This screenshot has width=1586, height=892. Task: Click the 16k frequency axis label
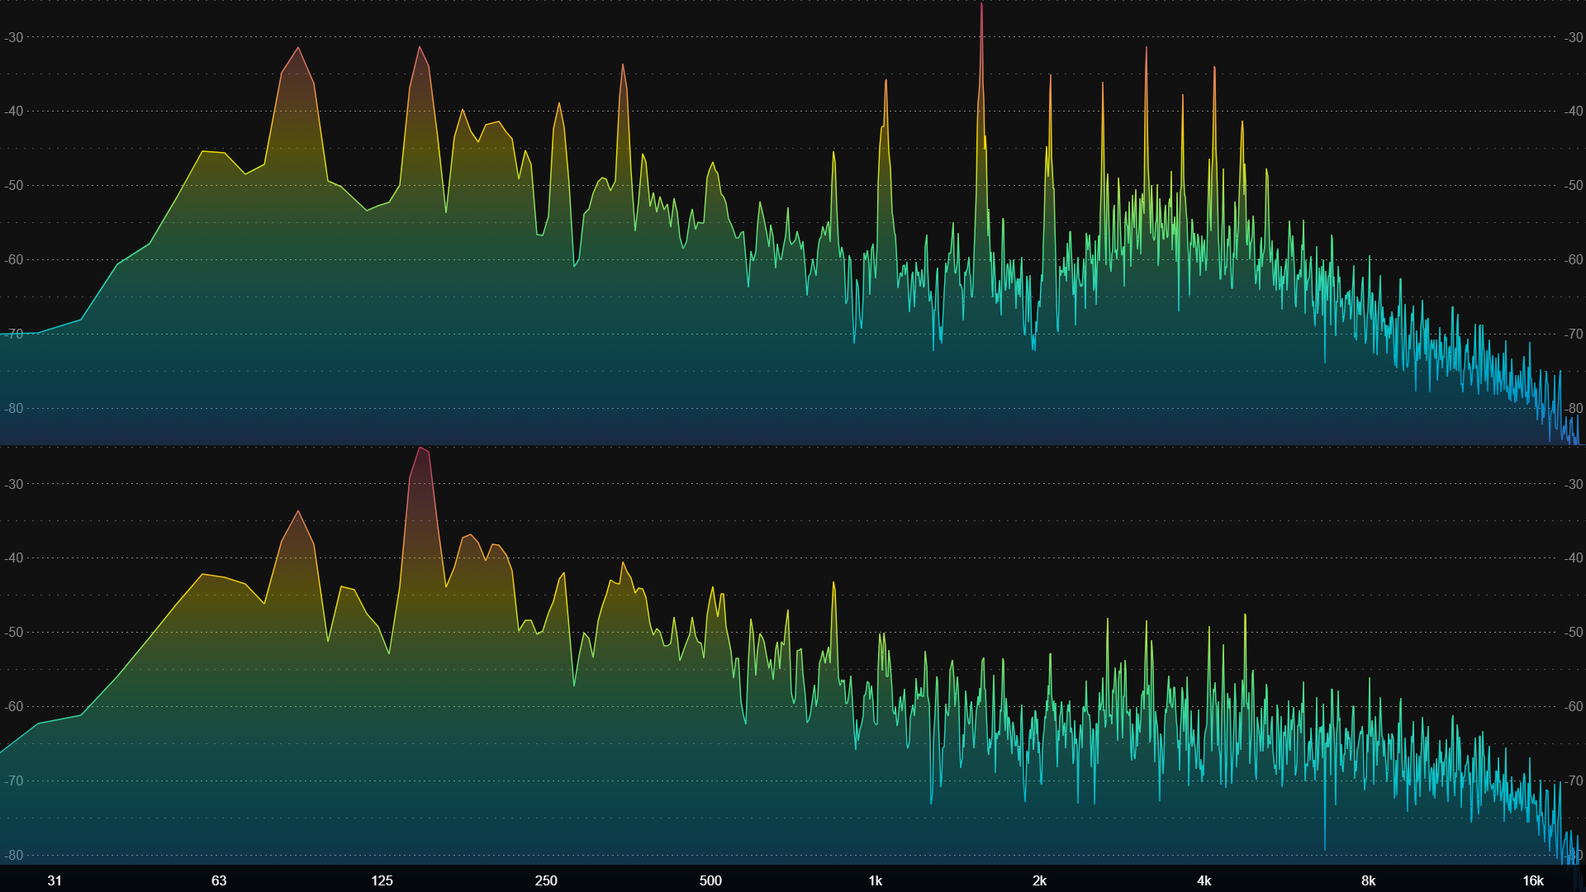1532,880
